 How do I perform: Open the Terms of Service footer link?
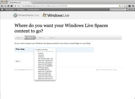pyautogui.click(x=107, y=70)
